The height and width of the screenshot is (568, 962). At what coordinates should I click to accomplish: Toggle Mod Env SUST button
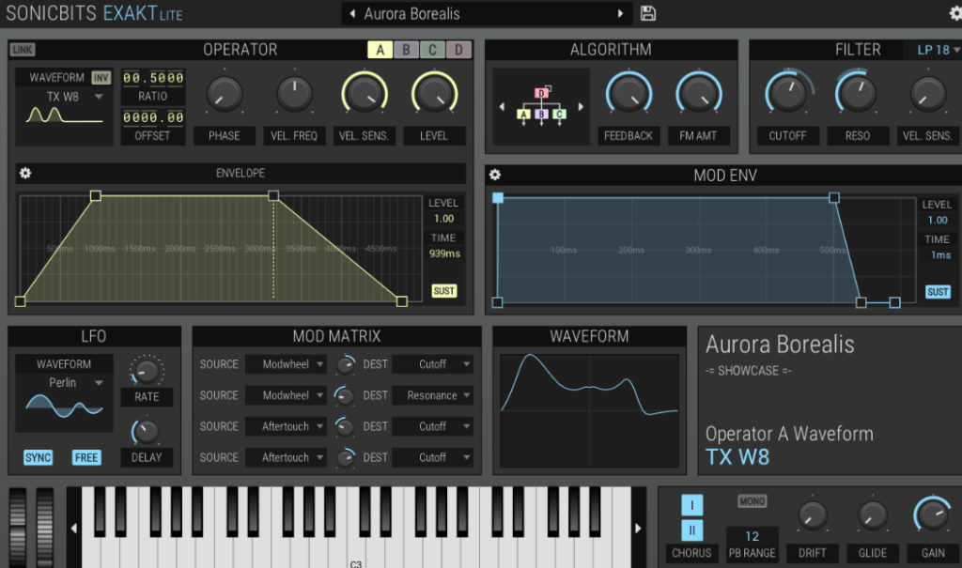[938, 292]
